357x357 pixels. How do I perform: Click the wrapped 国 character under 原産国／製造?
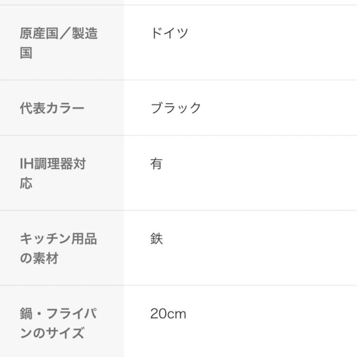26,53
